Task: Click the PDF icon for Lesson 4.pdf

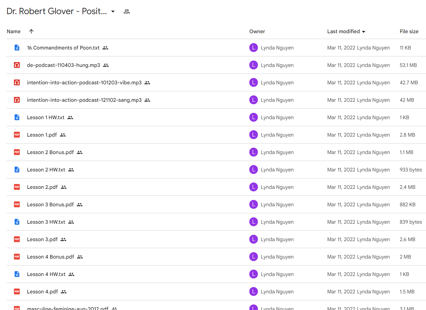Action: tap(17, 291)
